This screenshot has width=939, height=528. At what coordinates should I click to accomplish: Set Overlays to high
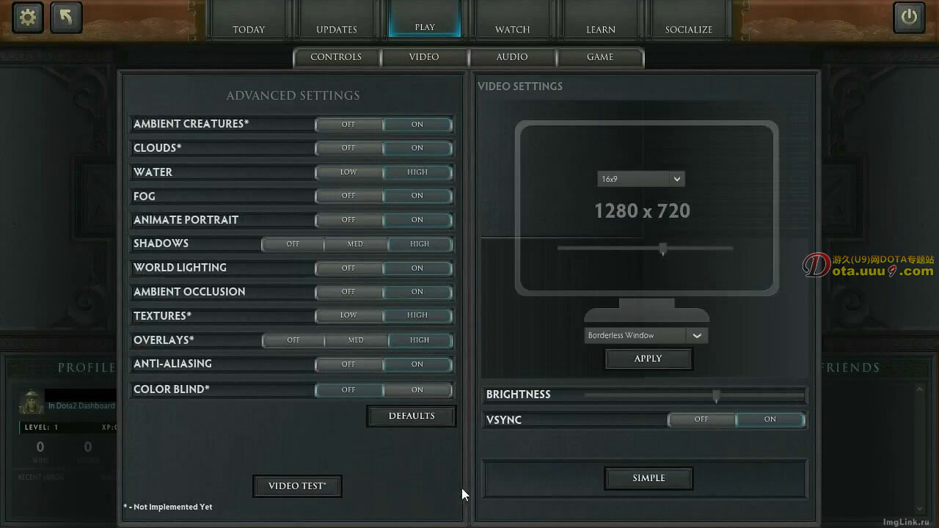[420, 340]
